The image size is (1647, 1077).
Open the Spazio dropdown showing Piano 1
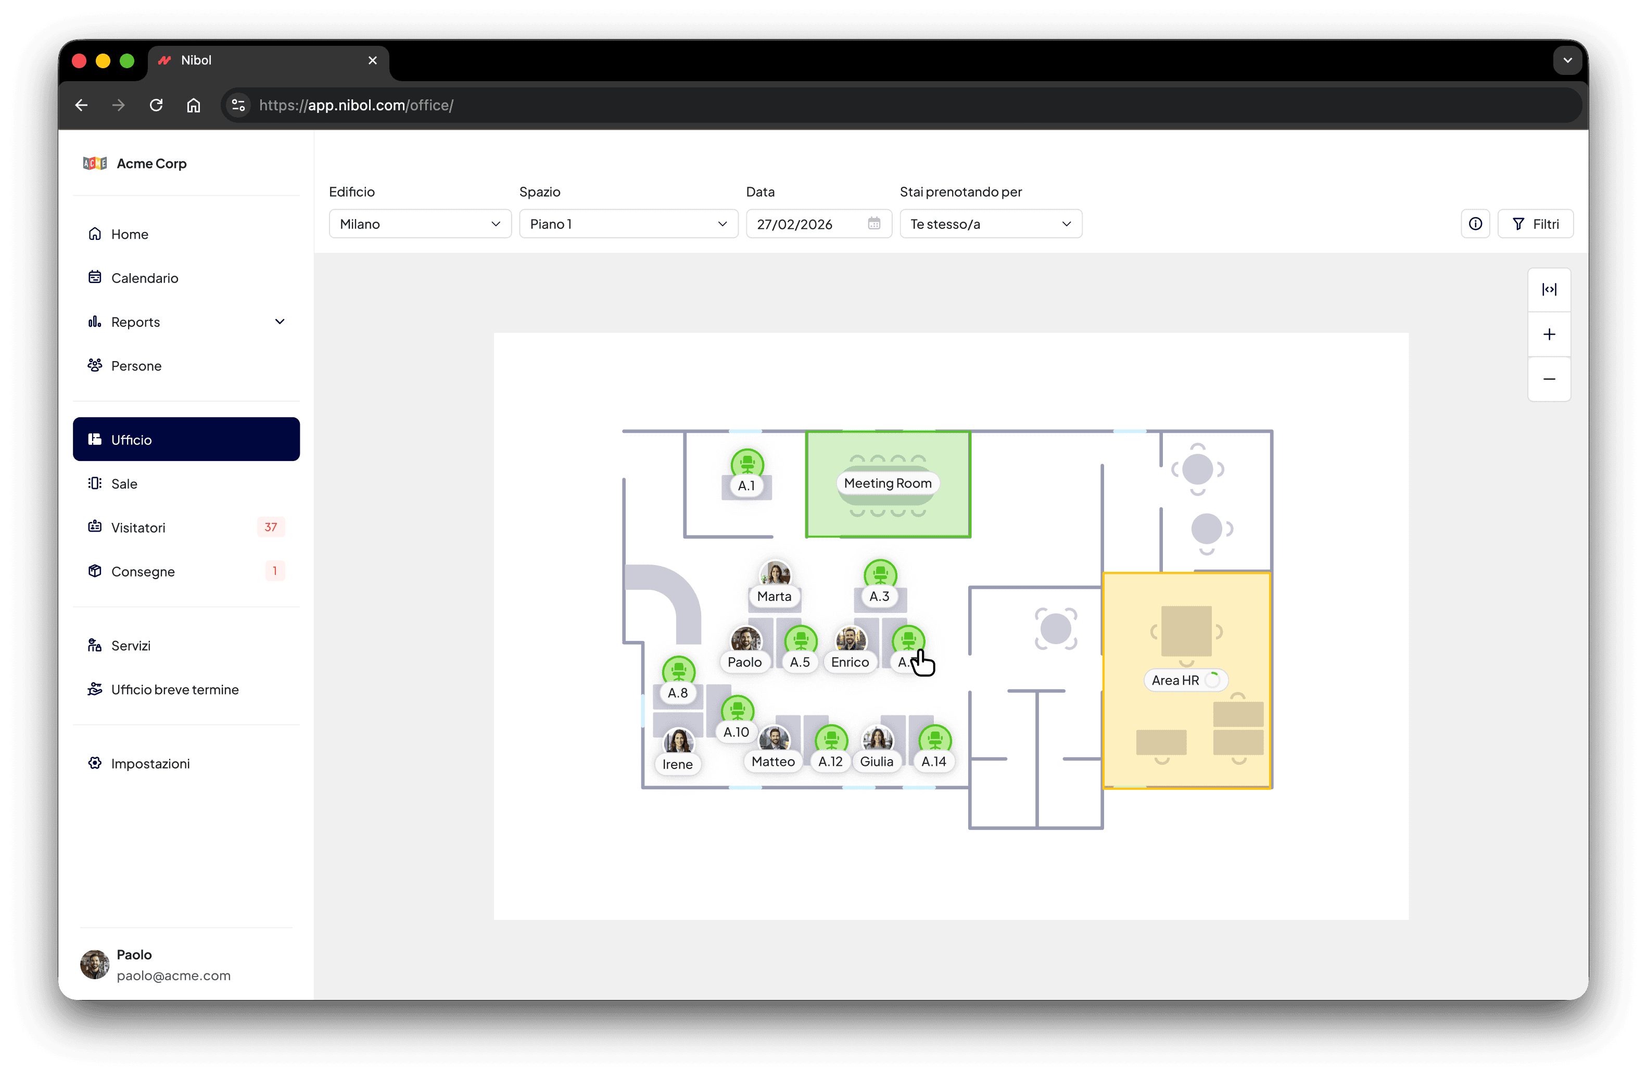click(628, 224)
